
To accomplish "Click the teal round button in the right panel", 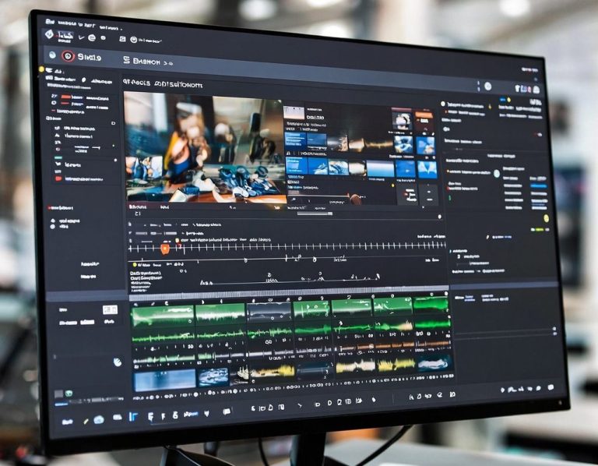I will tap(497, 173).
